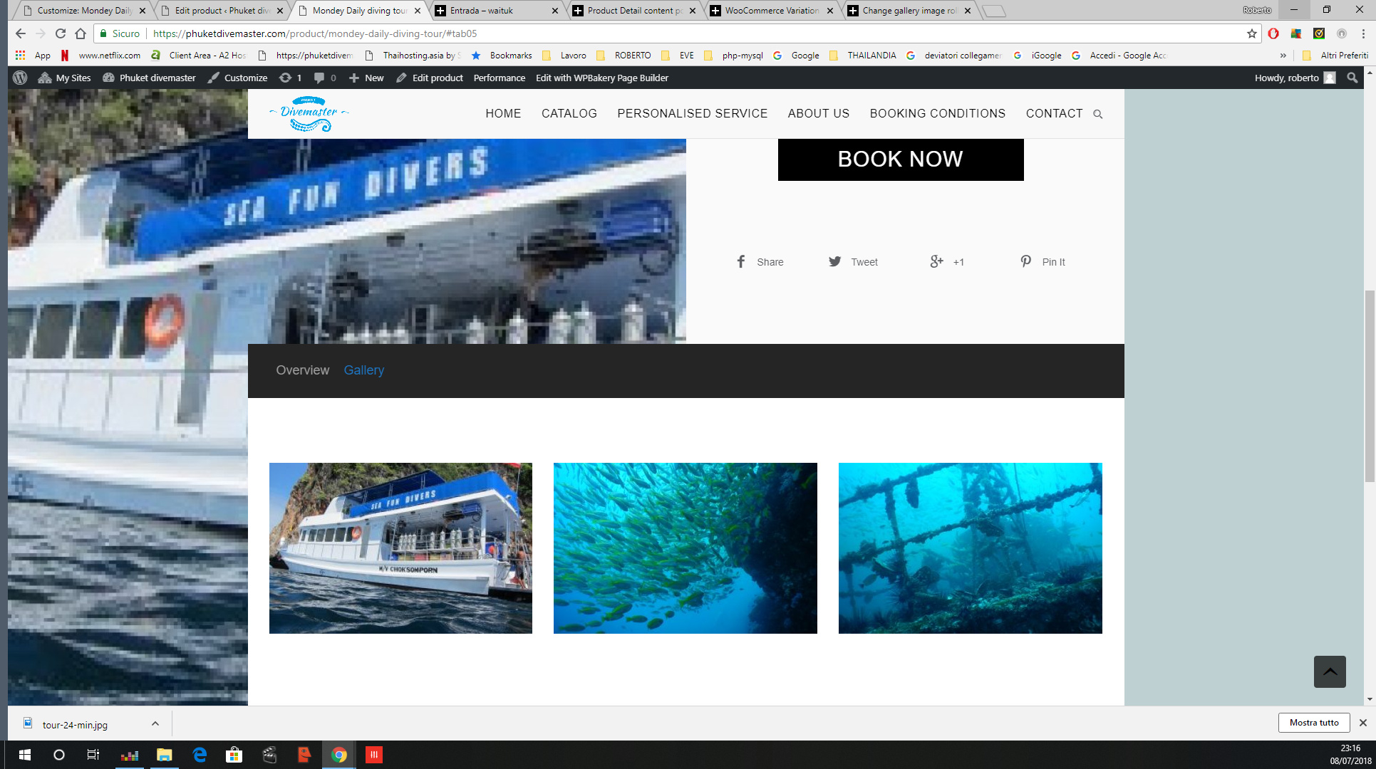Click the Mostra tutto downloads button
The image size is (1376, 769).
point(1314,723)
